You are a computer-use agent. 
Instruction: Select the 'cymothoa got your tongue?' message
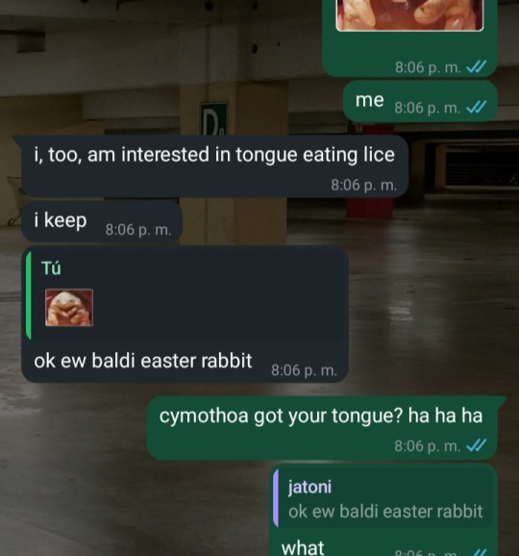[x=322, y=428]
